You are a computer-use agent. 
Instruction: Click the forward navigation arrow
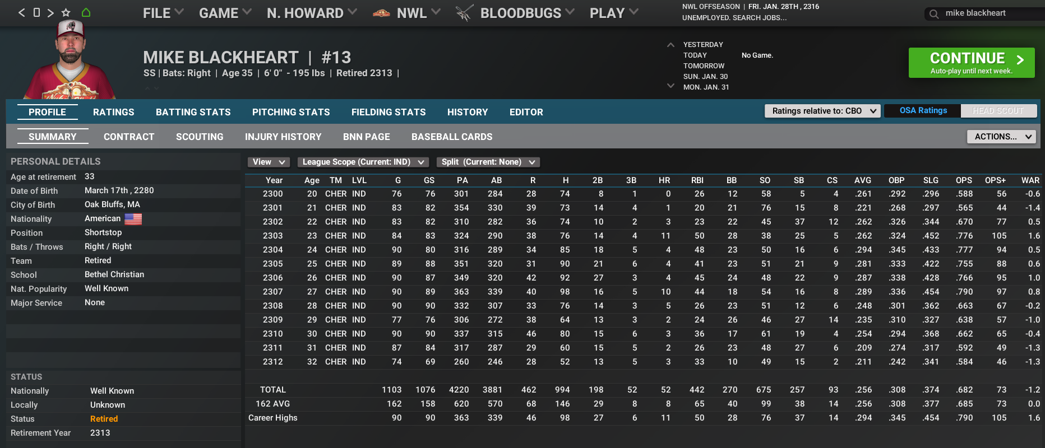[50, 12]
